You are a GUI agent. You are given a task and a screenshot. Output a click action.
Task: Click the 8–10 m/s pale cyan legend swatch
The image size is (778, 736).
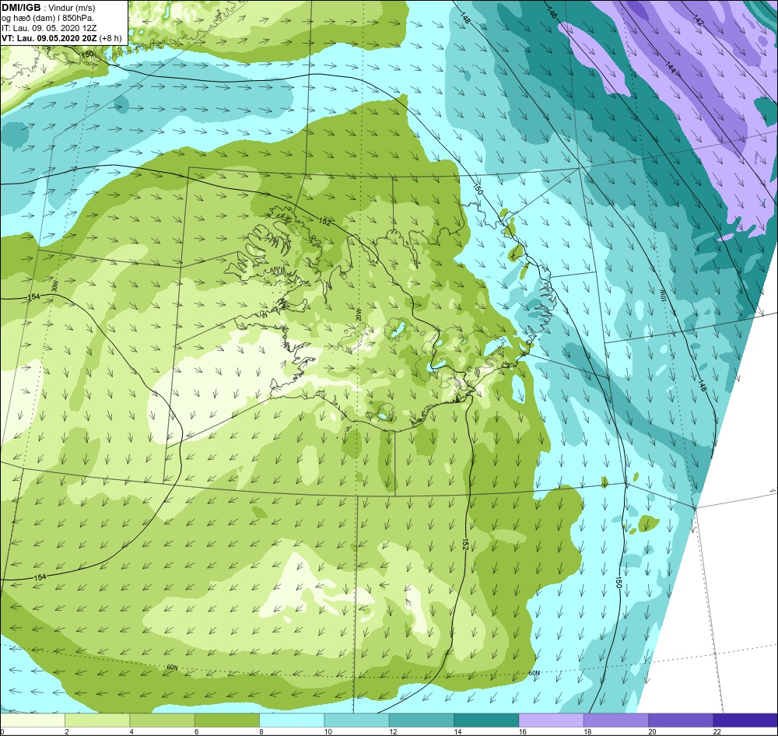(x=292, y=720)
